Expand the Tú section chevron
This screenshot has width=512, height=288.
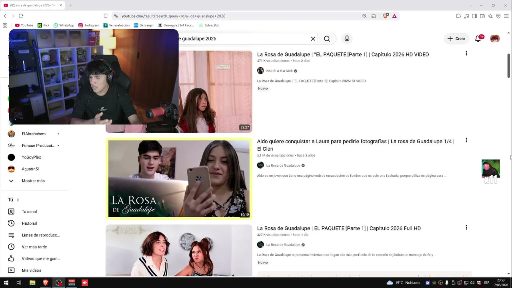[18, 200]
